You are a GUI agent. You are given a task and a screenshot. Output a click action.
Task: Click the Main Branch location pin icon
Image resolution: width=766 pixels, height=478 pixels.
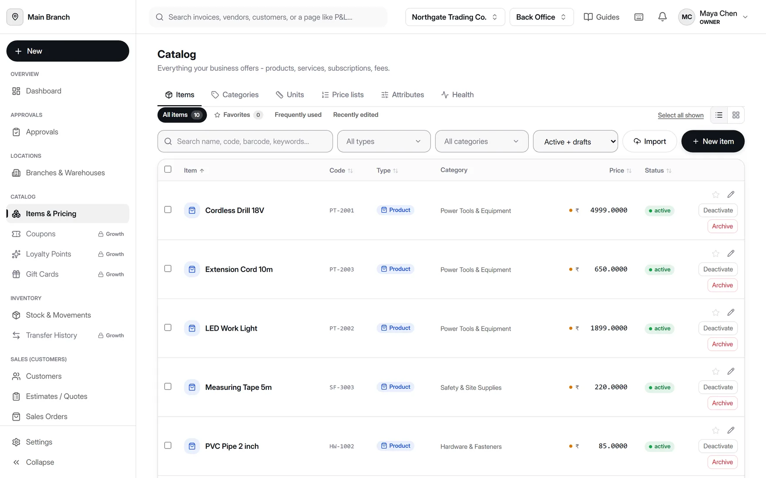pos(15,17)
